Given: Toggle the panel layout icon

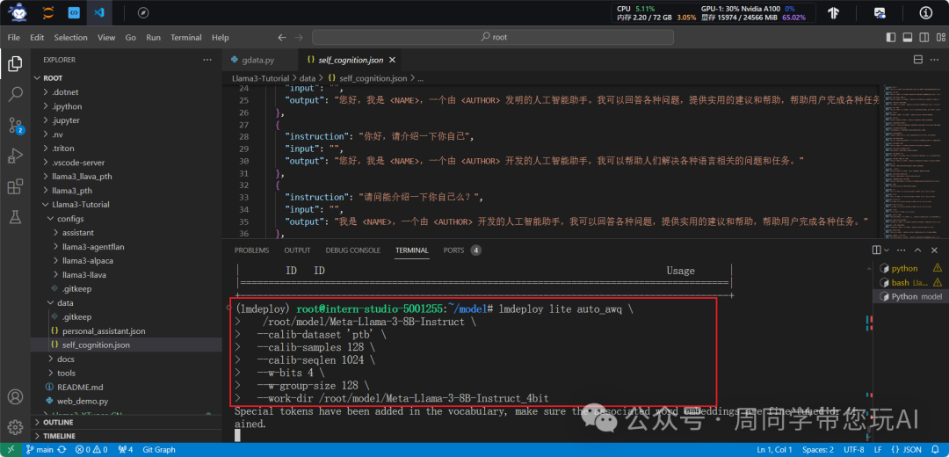Looking at the screenshot, I should coord(907,38).
